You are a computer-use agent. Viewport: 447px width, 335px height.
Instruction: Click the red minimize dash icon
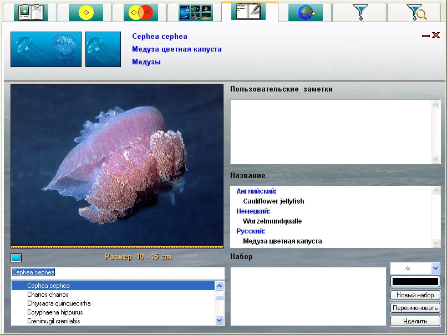tap(425, 36)
